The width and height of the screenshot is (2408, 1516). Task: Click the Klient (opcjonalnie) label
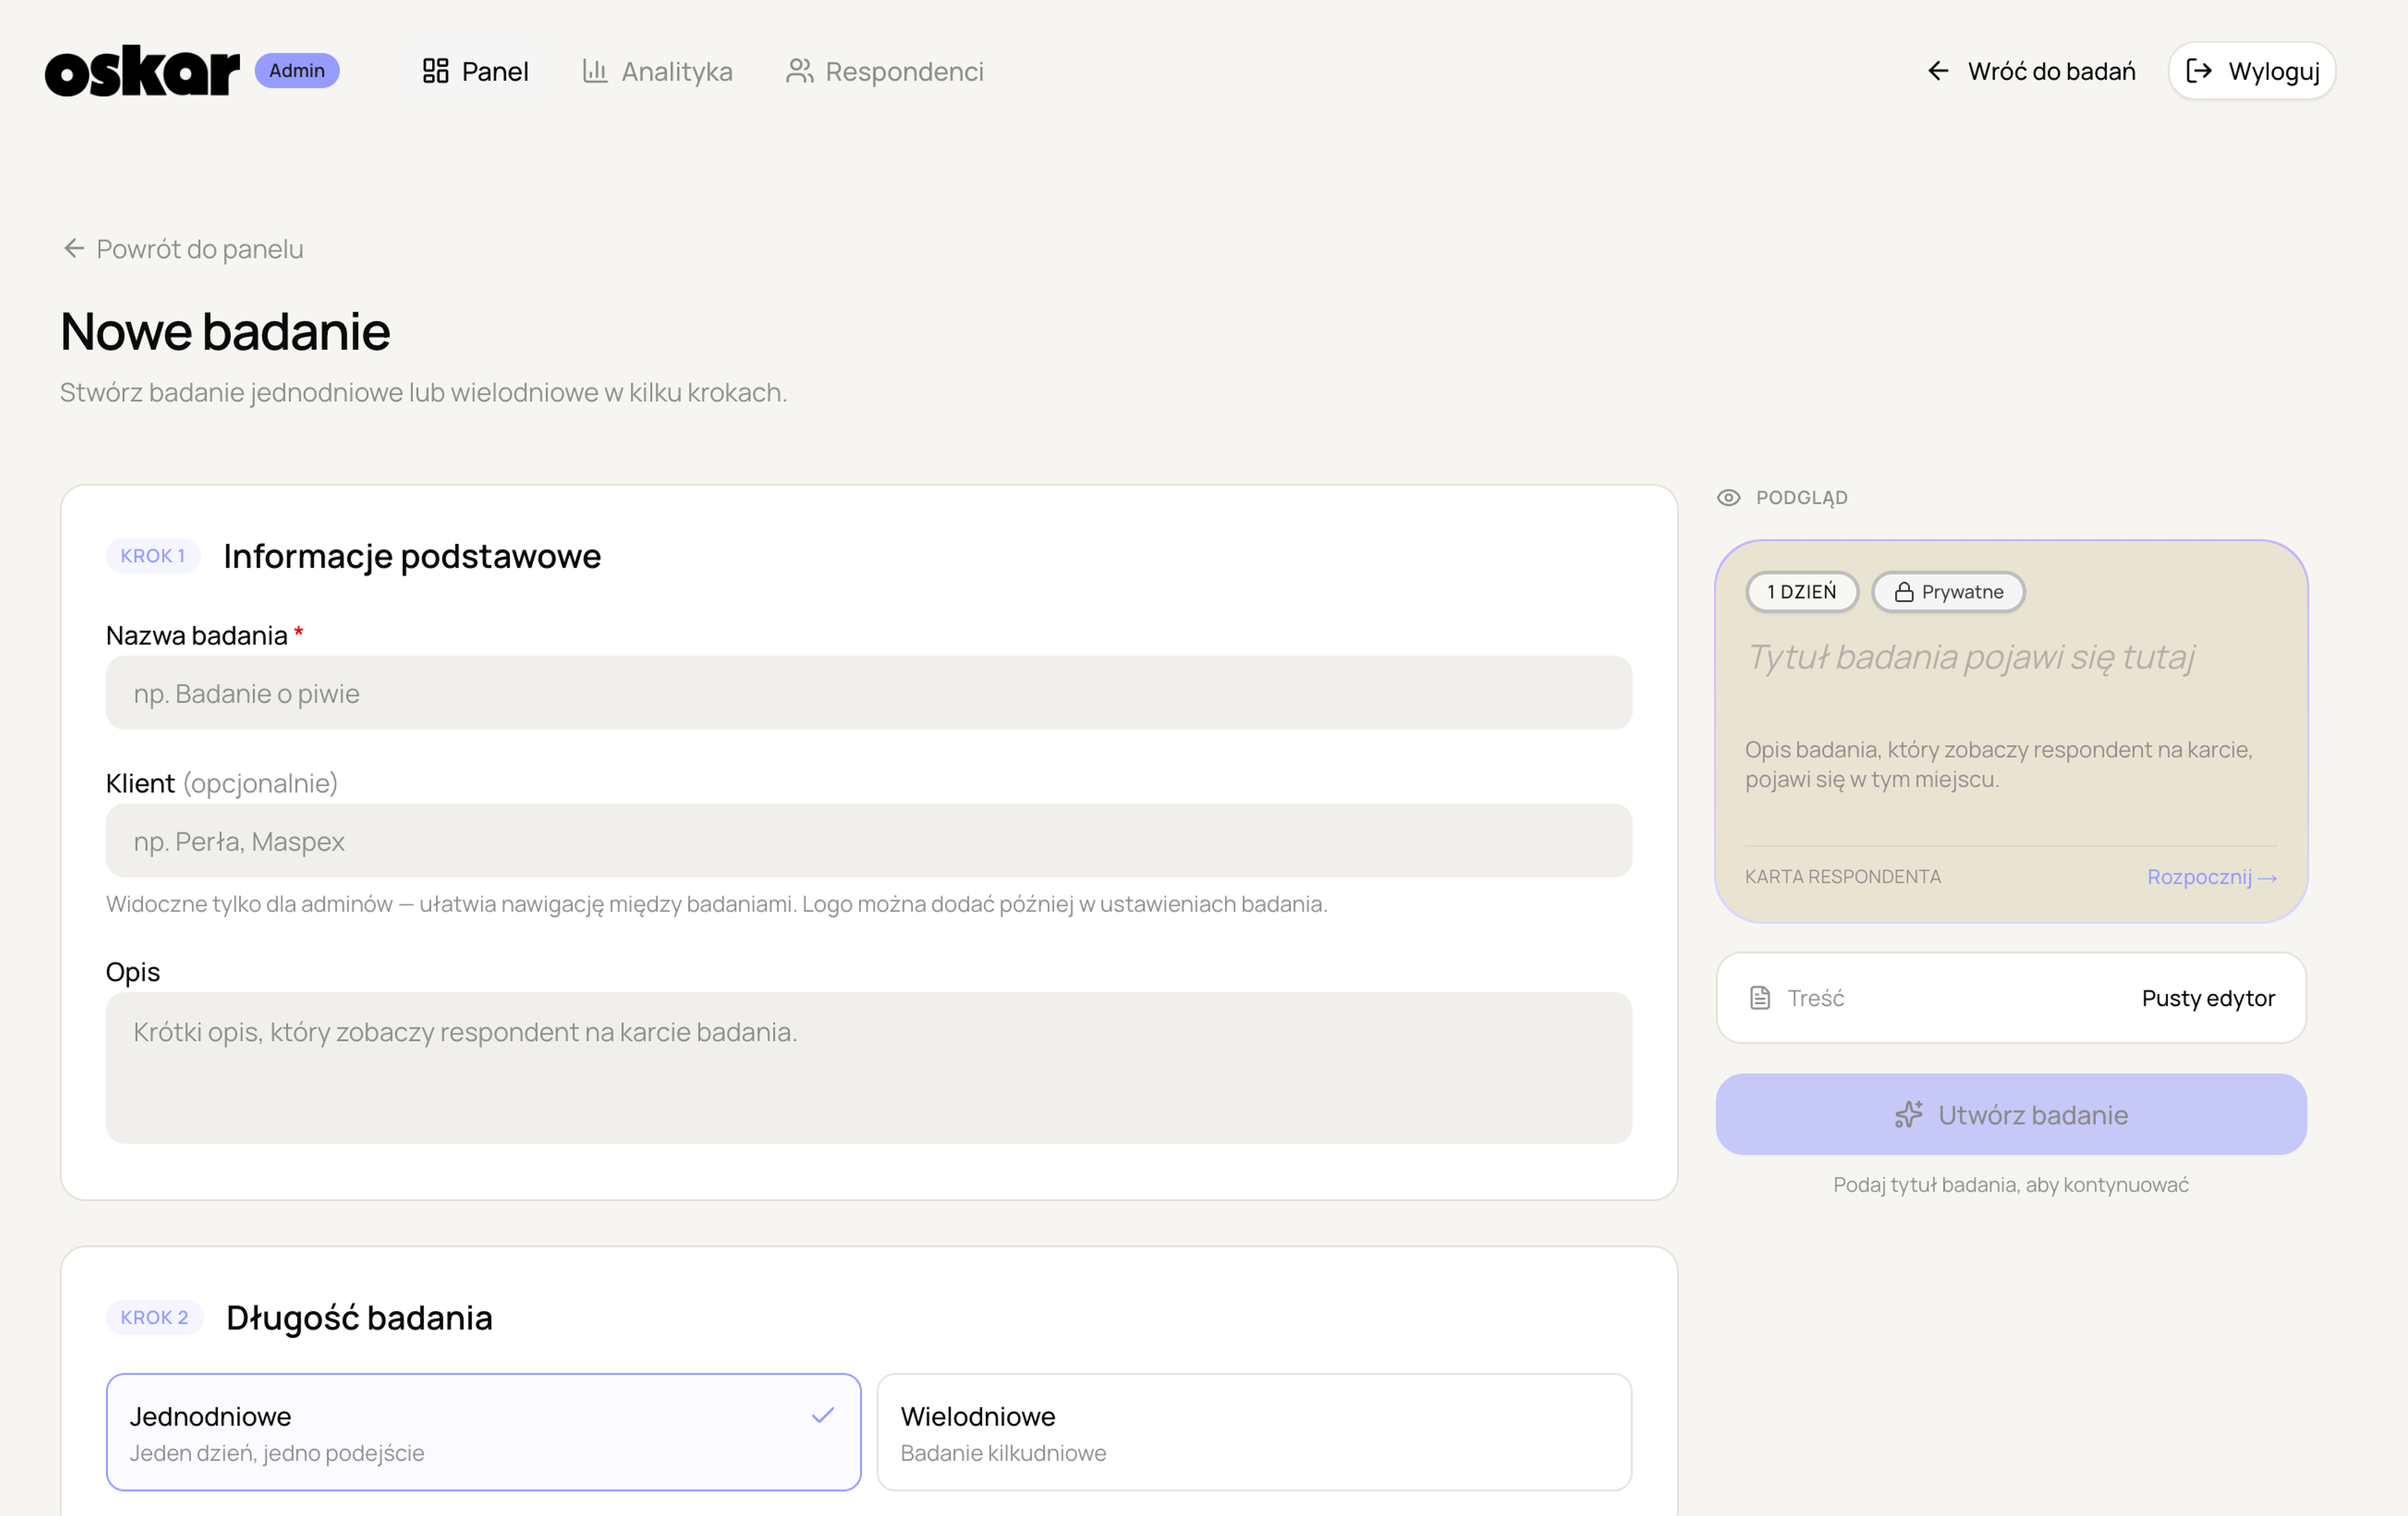click(222, 783)
